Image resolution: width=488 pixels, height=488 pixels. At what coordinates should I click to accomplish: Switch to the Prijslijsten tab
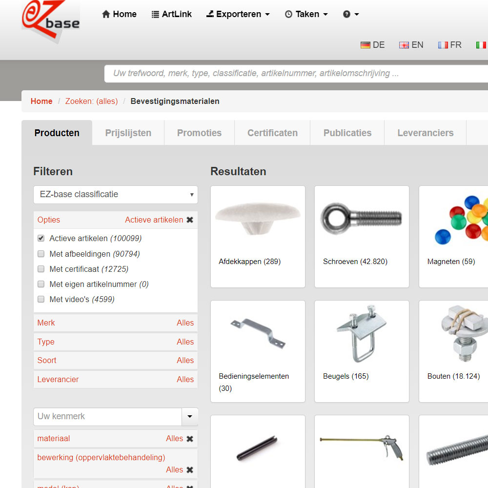tap(128, 133)
